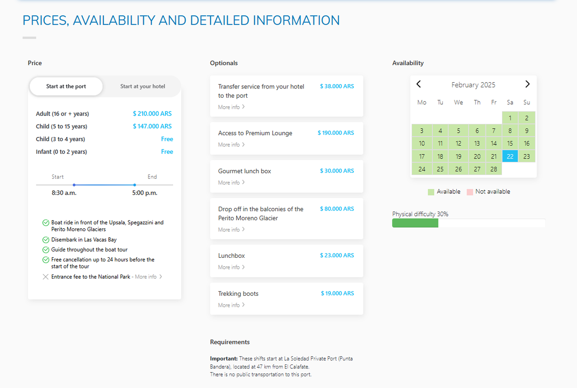Click the cross icon beside entrance fee
The height and width of the screenshot is (388, 577).
coord(46,277)
